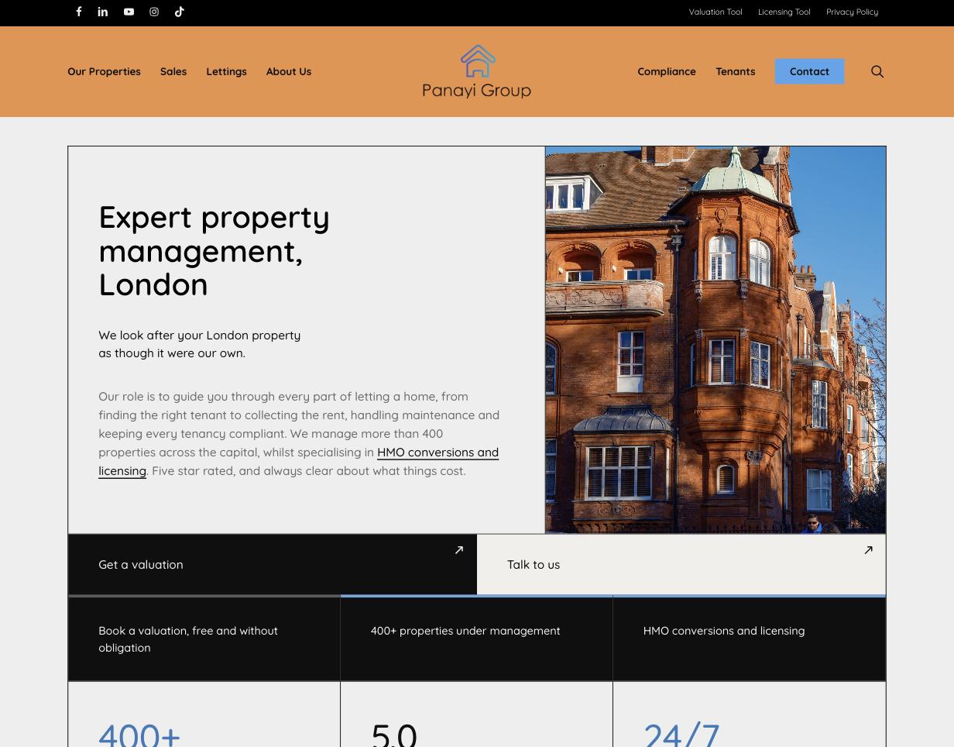The width and height of the screenshot is (954, 747).
Task: Click the blue Contact button
Action: pos(809,71)
